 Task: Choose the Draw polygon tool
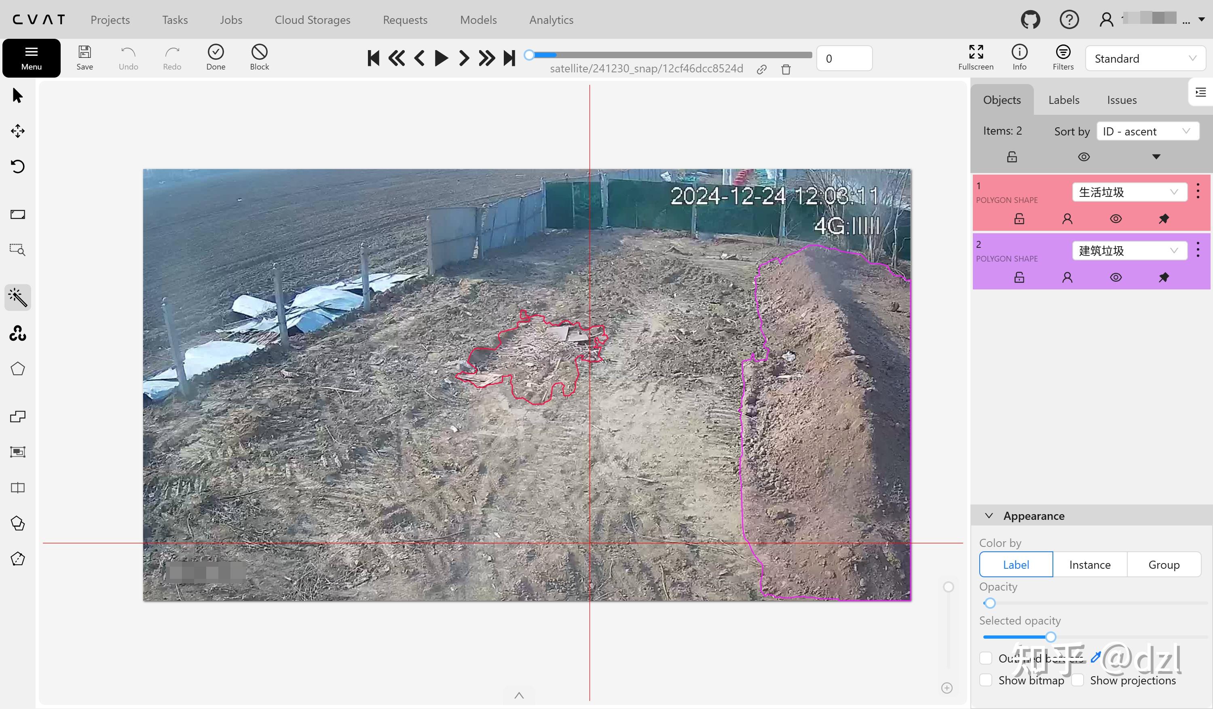[x=18, y=369]
